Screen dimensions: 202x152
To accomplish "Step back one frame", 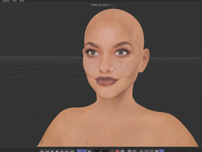I will click(x=52, y=151).
